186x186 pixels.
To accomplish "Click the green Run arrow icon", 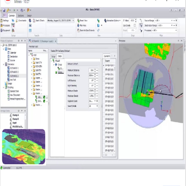I will (x=14, y=10).
